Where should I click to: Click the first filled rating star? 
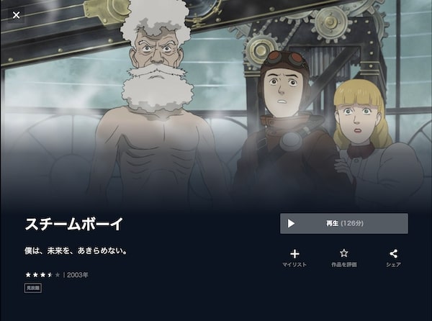pyautogui.click(x=28, y=275)
